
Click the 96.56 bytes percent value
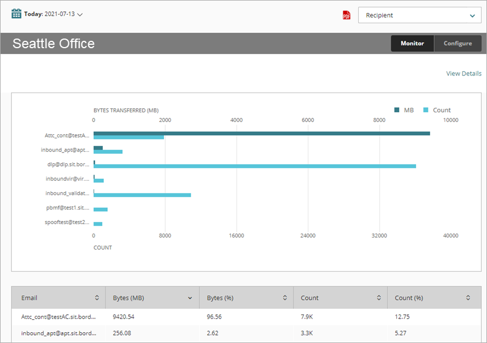pyautogui.click(x=214, y=317)
